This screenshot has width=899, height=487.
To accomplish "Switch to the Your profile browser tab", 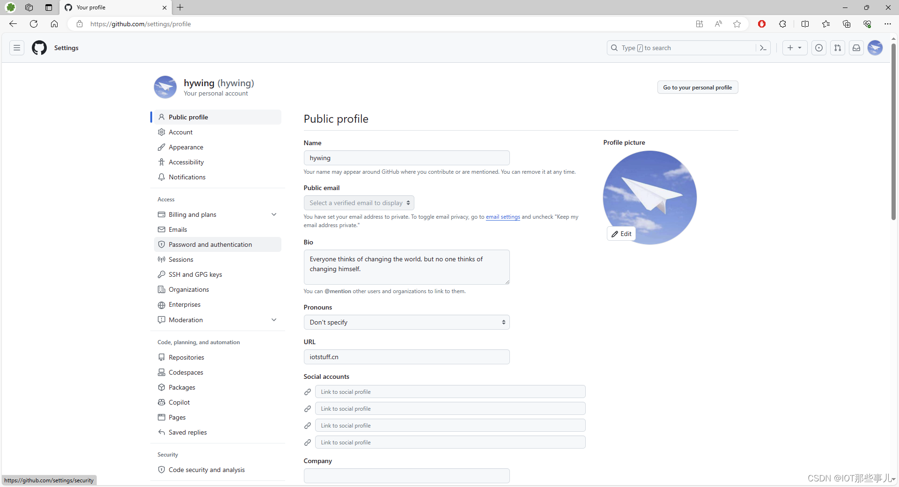I will pyautogui.click(x=108, y=7).
